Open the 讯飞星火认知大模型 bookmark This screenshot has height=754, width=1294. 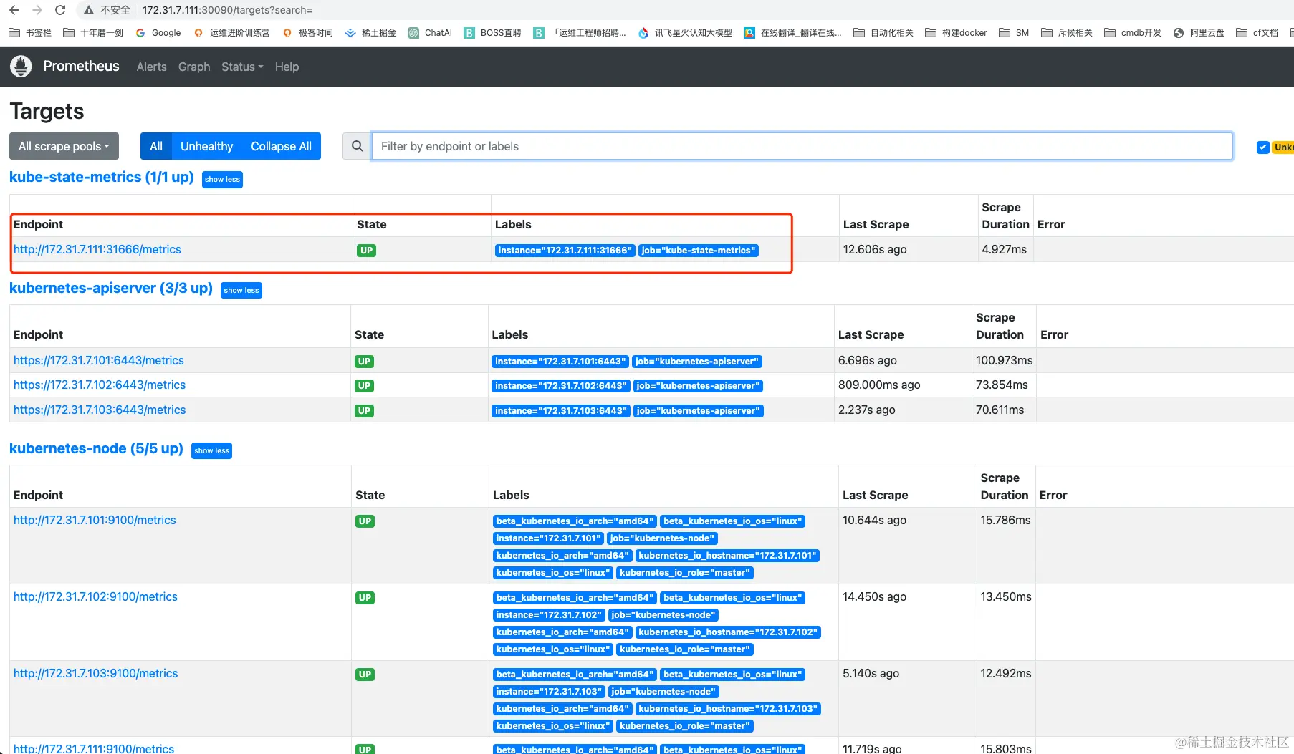pos(685,33)
